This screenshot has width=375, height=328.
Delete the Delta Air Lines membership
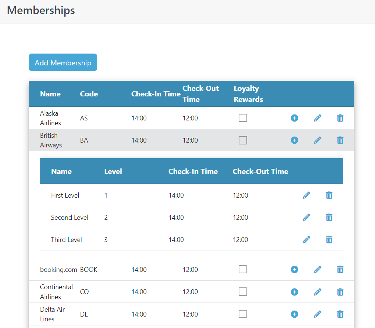340,314
